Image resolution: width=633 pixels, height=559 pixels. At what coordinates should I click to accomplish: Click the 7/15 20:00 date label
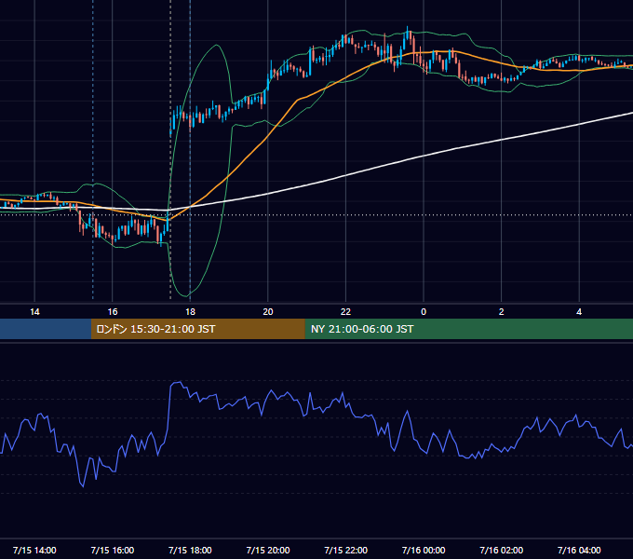click(x=268, y=550)
